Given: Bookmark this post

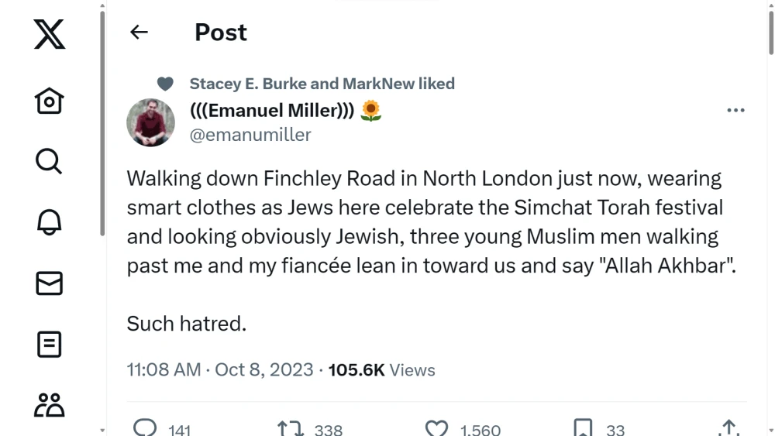Looking at the screenshot, I should pos(583,428).
